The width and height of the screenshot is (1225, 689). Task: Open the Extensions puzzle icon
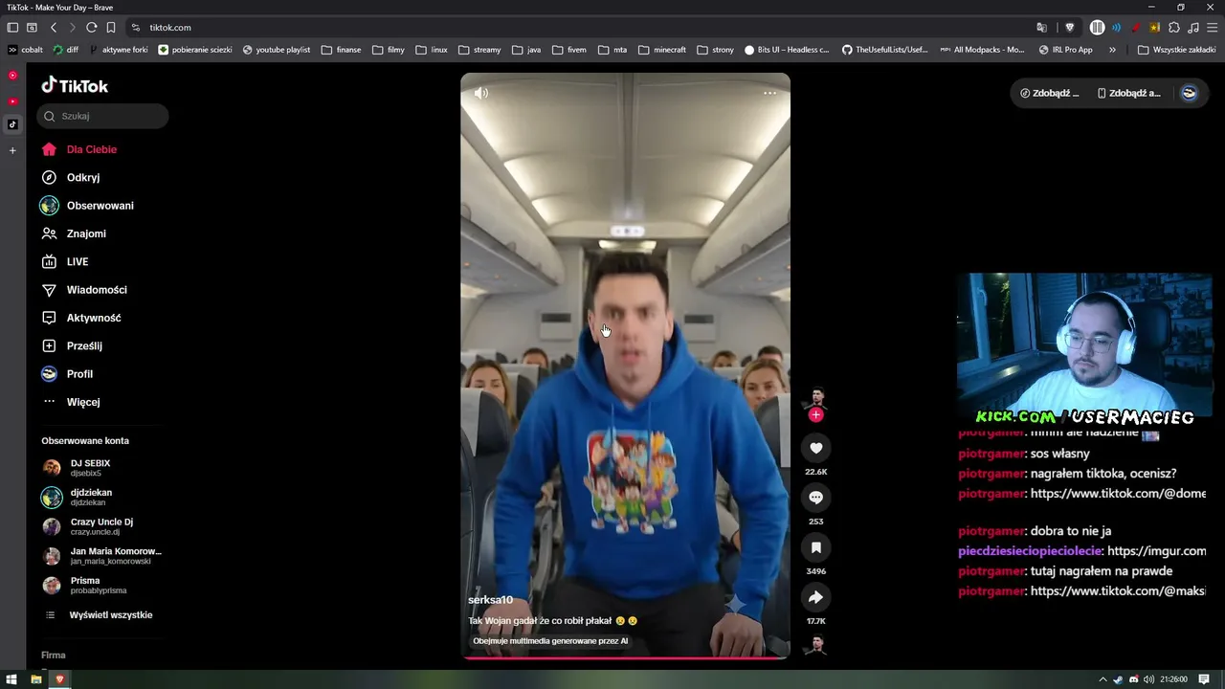click(1174, 28)
